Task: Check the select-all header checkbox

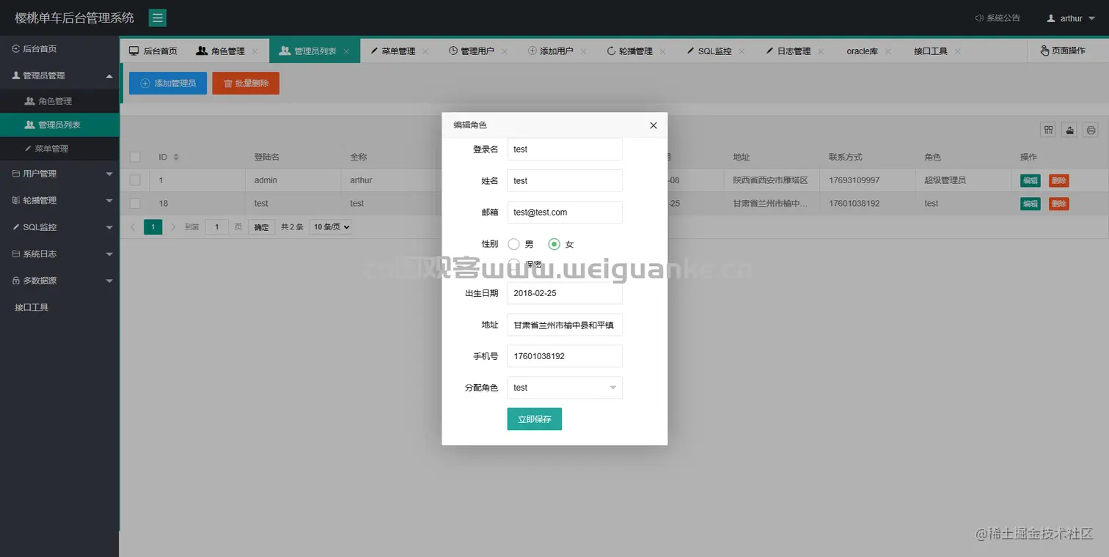Action: 135,157
